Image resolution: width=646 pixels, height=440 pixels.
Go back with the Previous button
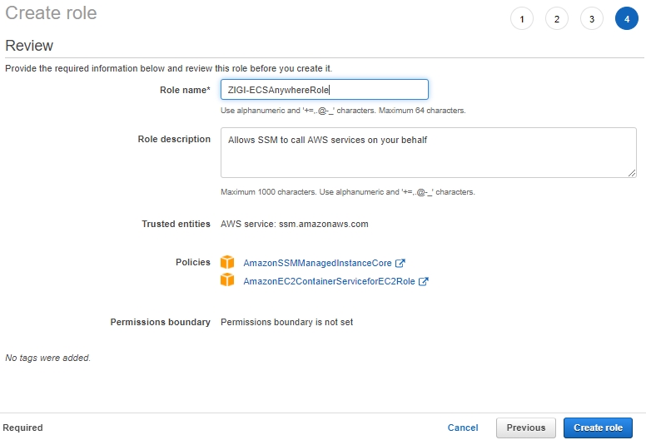[525, 428]
